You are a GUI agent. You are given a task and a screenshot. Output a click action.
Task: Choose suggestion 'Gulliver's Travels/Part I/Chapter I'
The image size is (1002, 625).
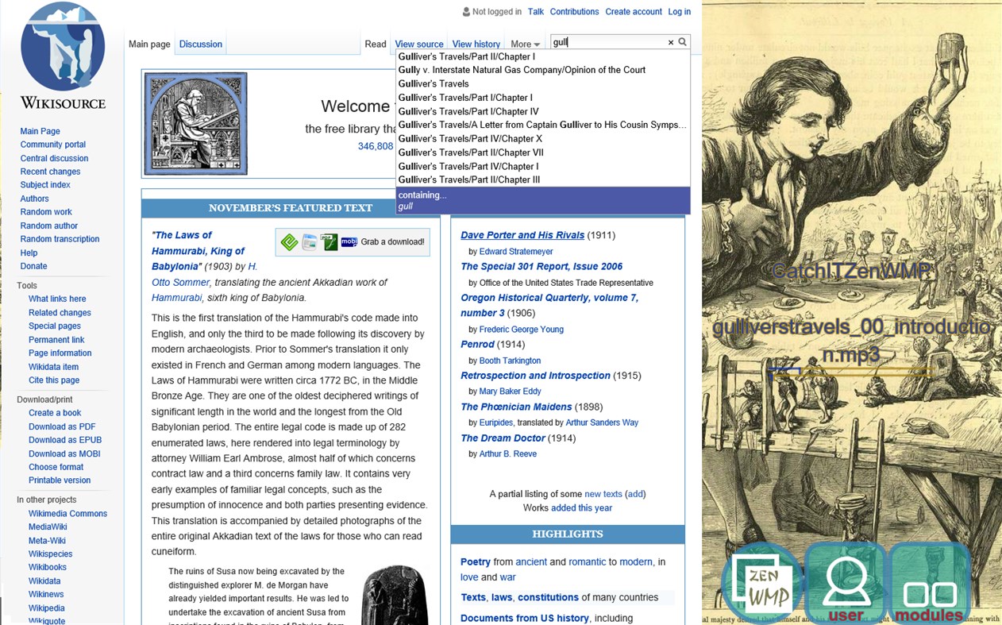click(x=543, y=98)
